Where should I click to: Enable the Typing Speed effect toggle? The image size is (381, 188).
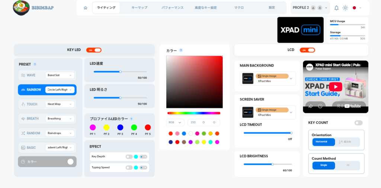point(129,168)
